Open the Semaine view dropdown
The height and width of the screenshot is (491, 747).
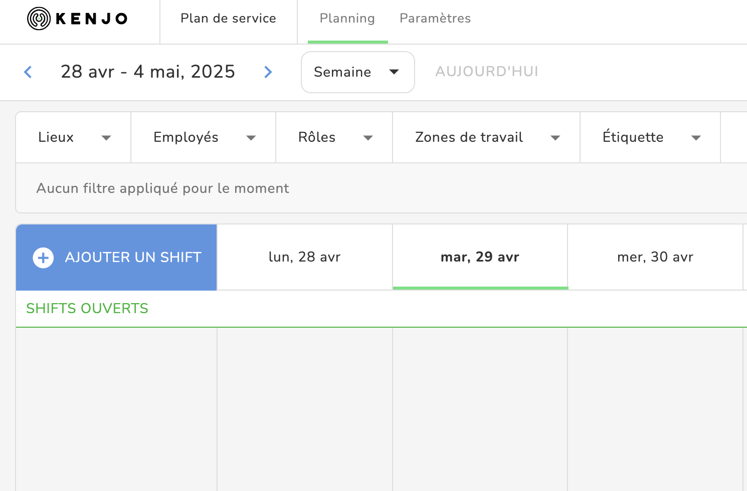[x=358, y=72]
